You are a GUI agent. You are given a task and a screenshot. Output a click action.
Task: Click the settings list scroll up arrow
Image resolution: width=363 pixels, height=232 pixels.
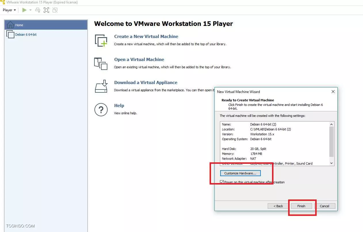332,124
